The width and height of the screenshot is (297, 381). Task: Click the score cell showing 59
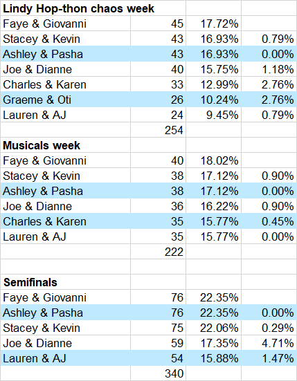158,343
